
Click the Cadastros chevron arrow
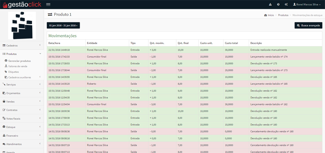pyautogui.click(x=40, y=45)
